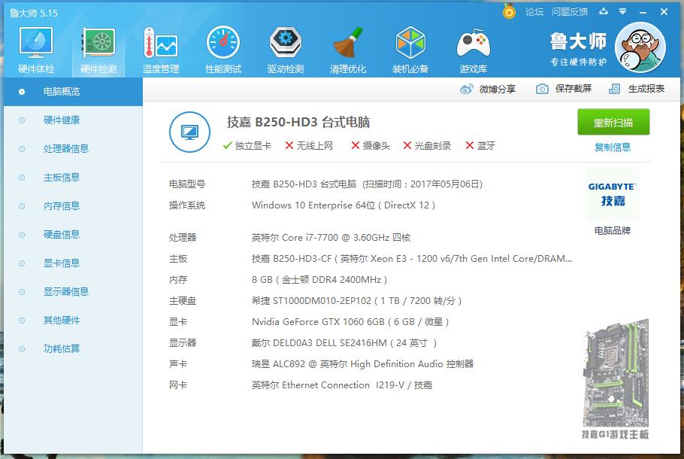Click the DELL SE2416HM monitor value

coord(344,343)
